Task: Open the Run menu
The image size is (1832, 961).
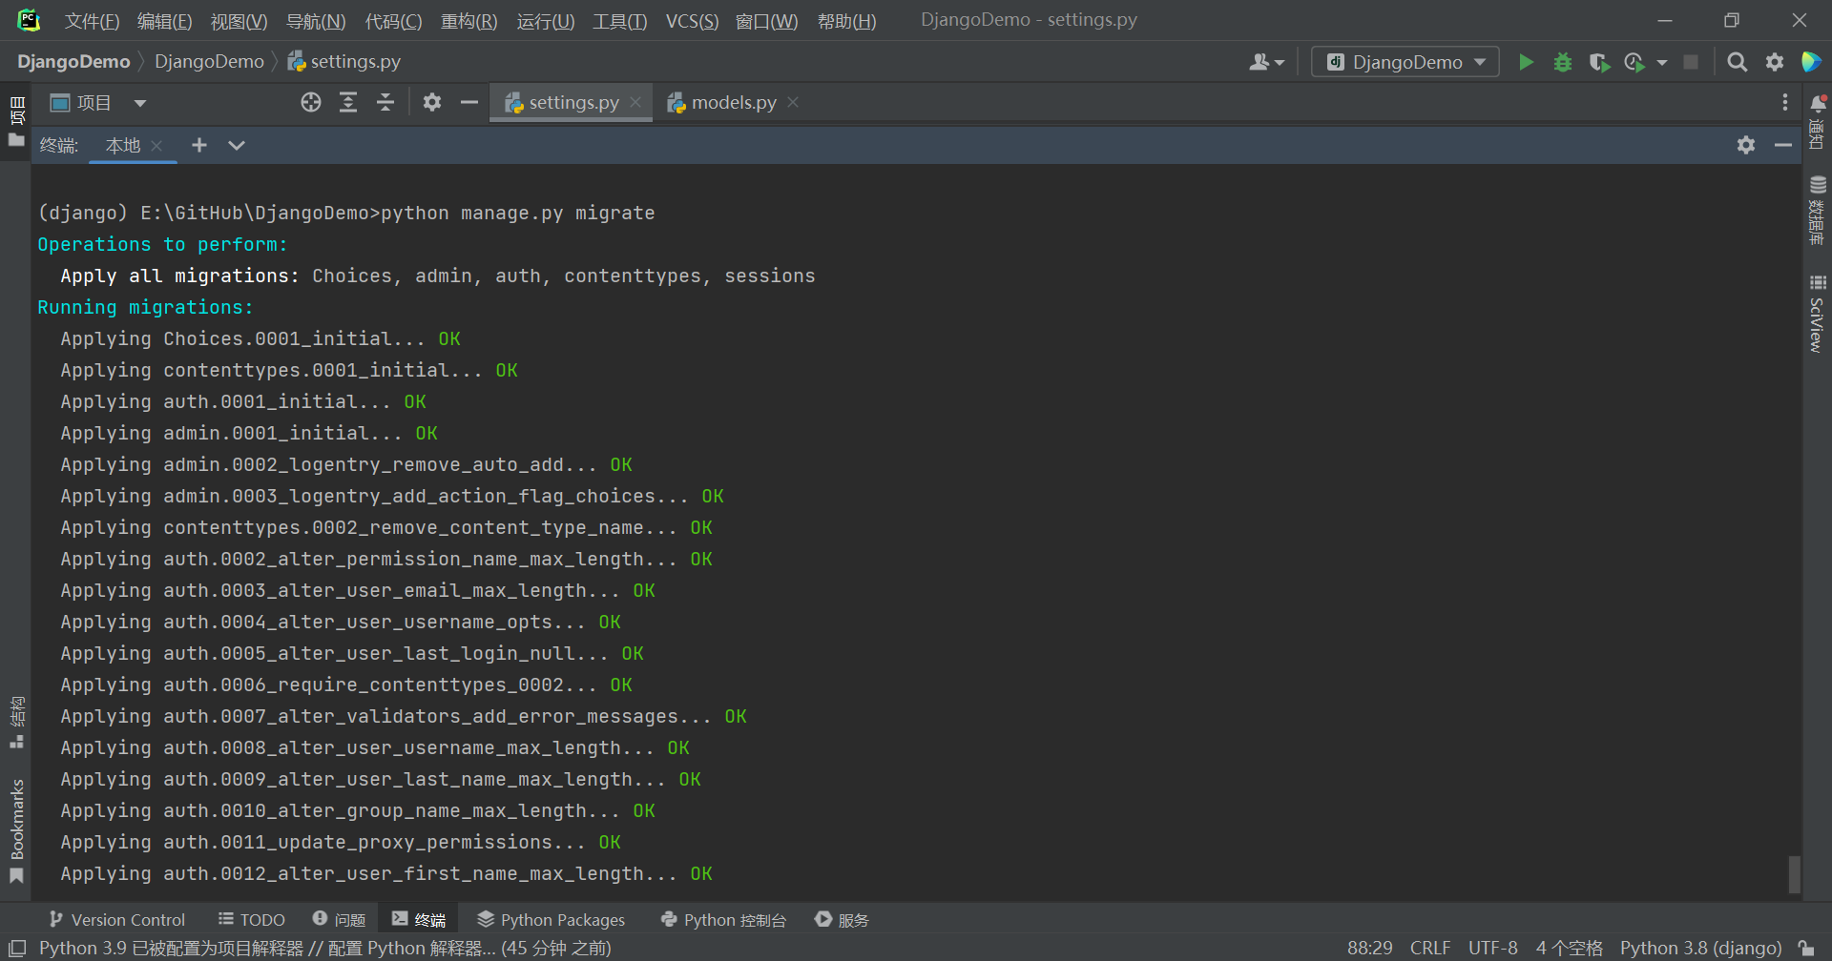Action: pyautogui.click(x=545, y=21)
